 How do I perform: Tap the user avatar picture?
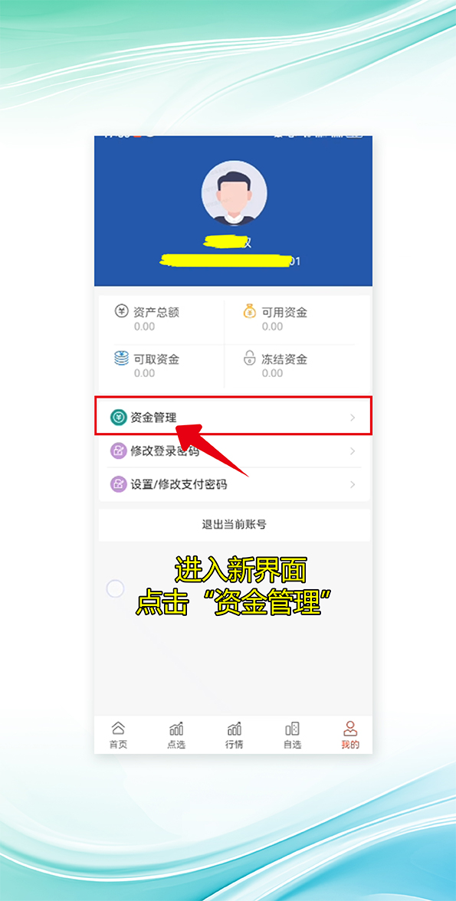click(234, 194)
